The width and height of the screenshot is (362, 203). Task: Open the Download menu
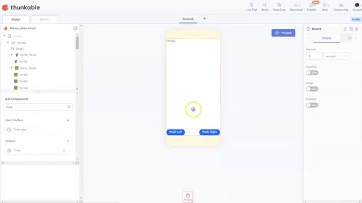click(296, 7)
